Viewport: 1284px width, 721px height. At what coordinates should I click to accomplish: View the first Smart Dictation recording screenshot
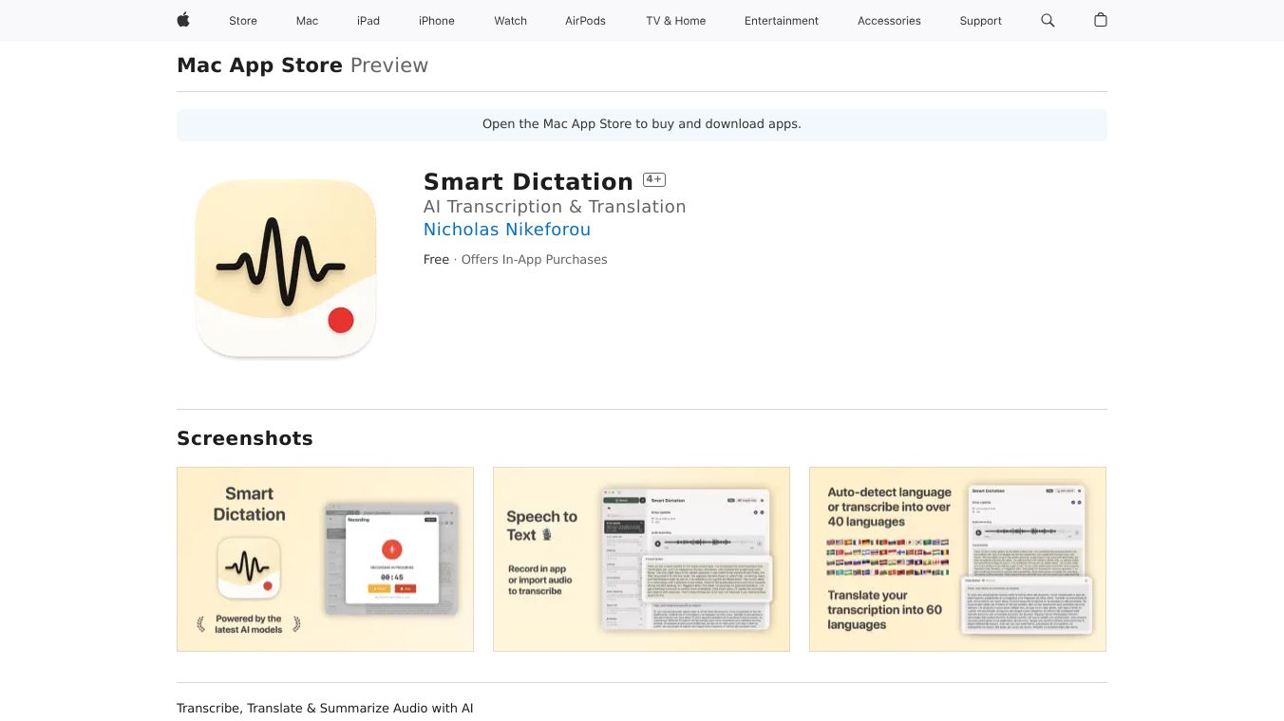[x=325, y=559]
